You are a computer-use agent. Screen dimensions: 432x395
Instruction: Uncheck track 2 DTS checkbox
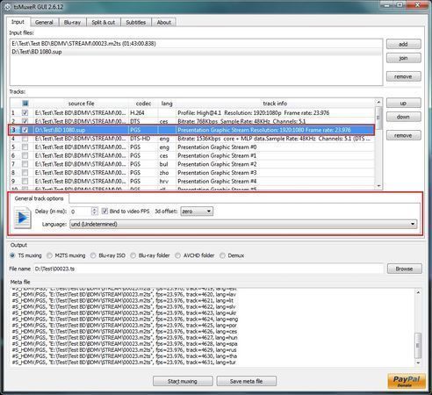25,121
